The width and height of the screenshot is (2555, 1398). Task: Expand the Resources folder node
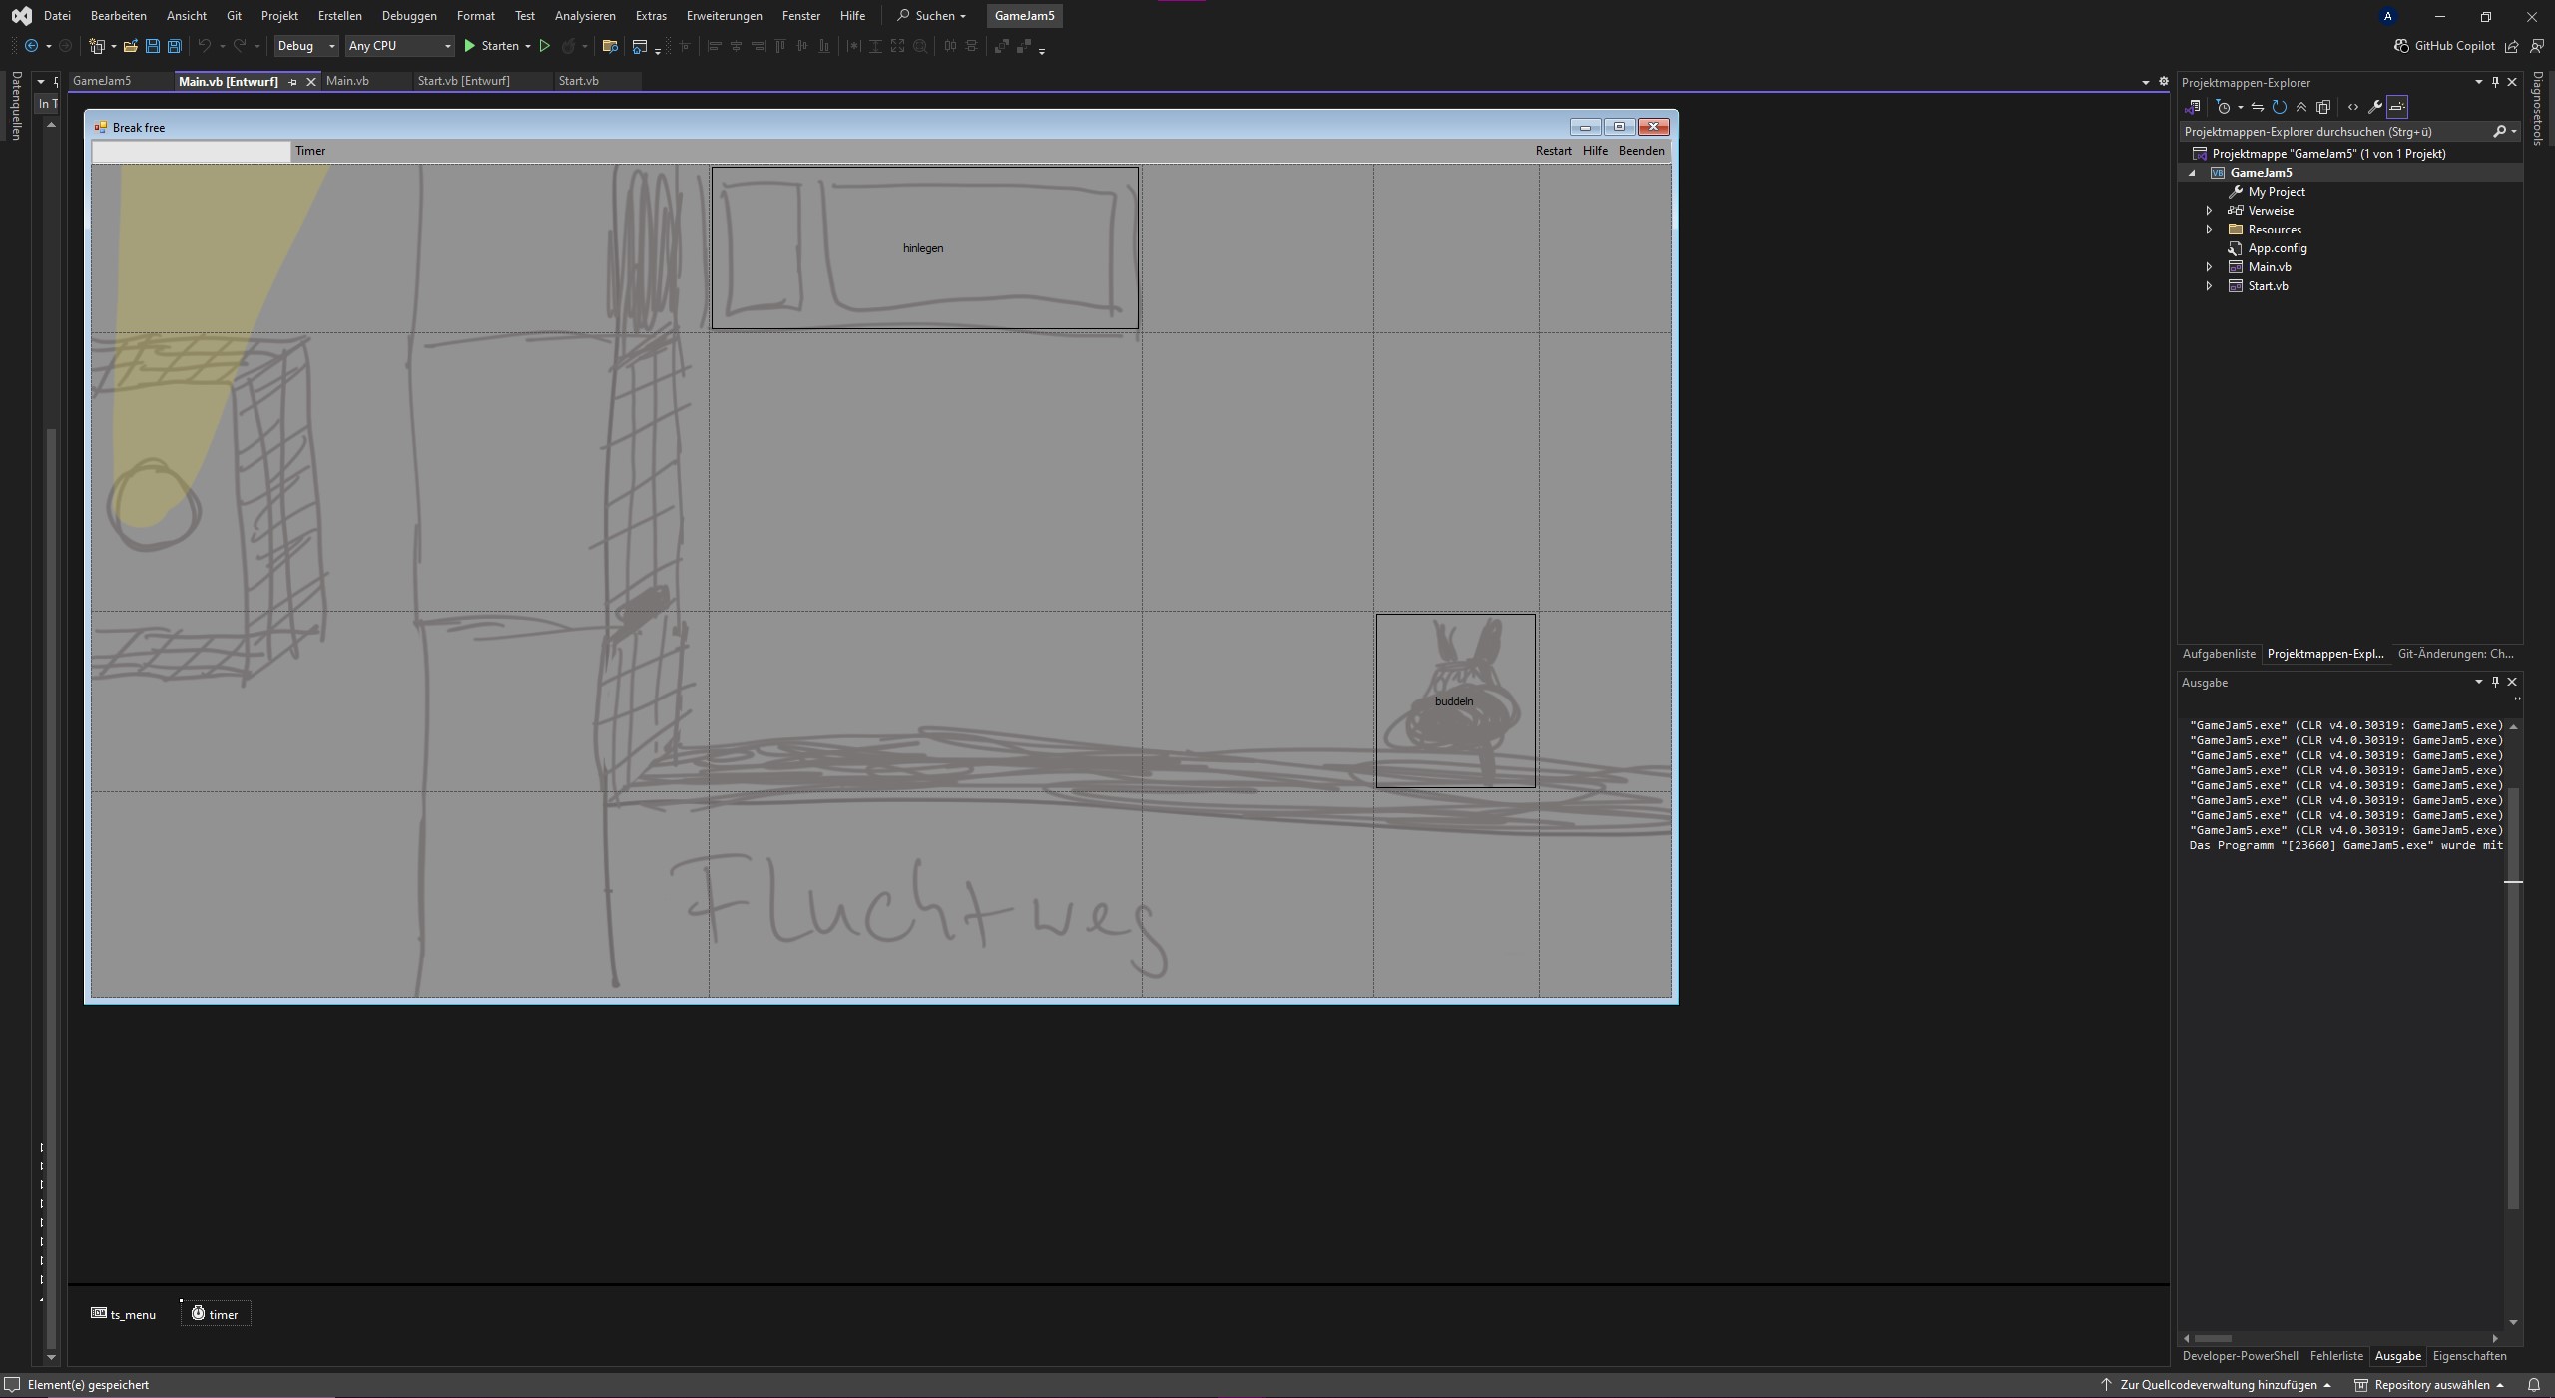click(x=2209, y=230)
